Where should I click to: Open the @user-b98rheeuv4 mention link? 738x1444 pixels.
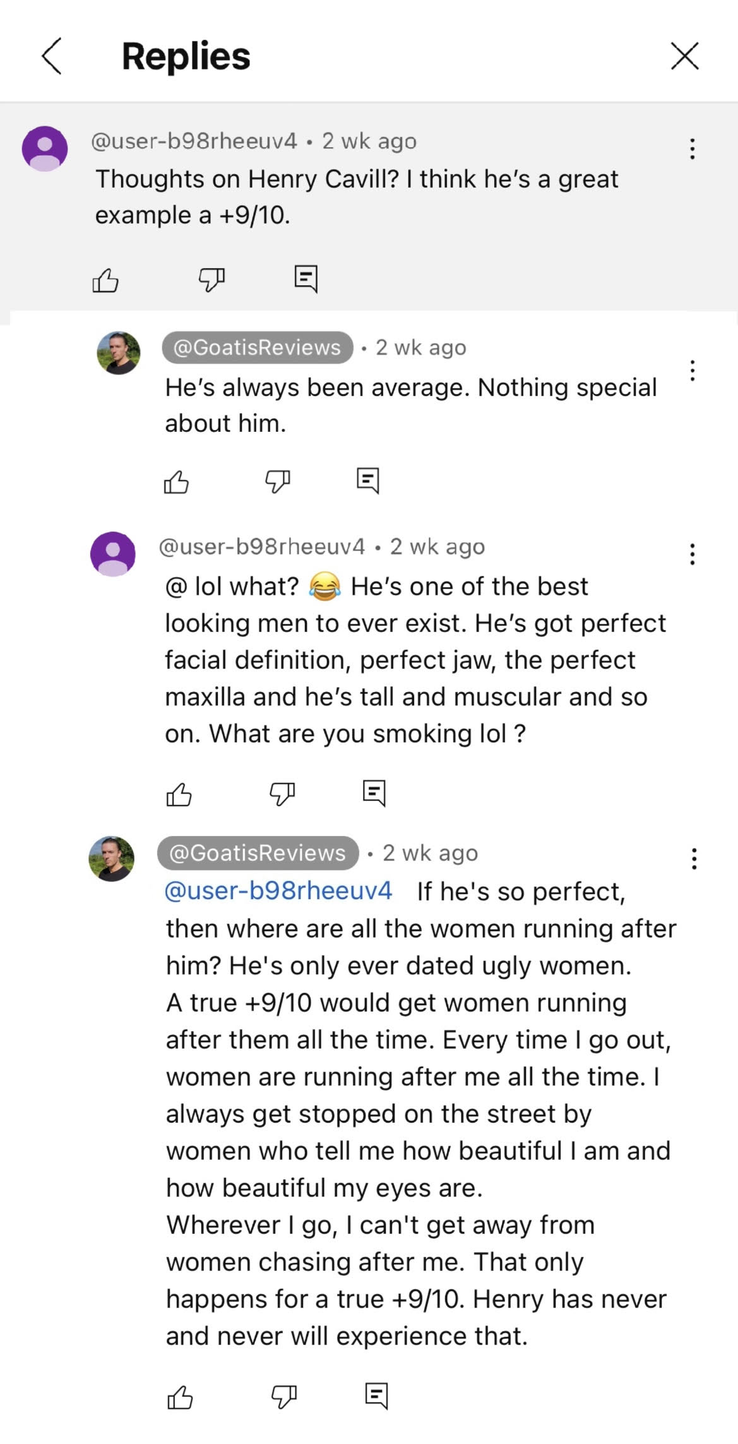point(278,891)
